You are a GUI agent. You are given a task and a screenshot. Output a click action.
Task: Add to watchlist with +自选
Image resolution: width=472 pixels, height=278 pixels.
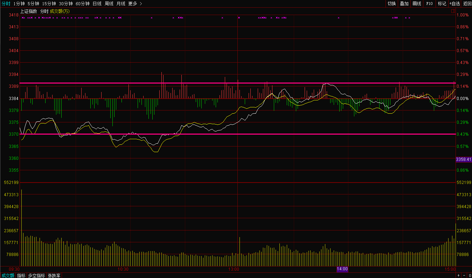point(454,3)
